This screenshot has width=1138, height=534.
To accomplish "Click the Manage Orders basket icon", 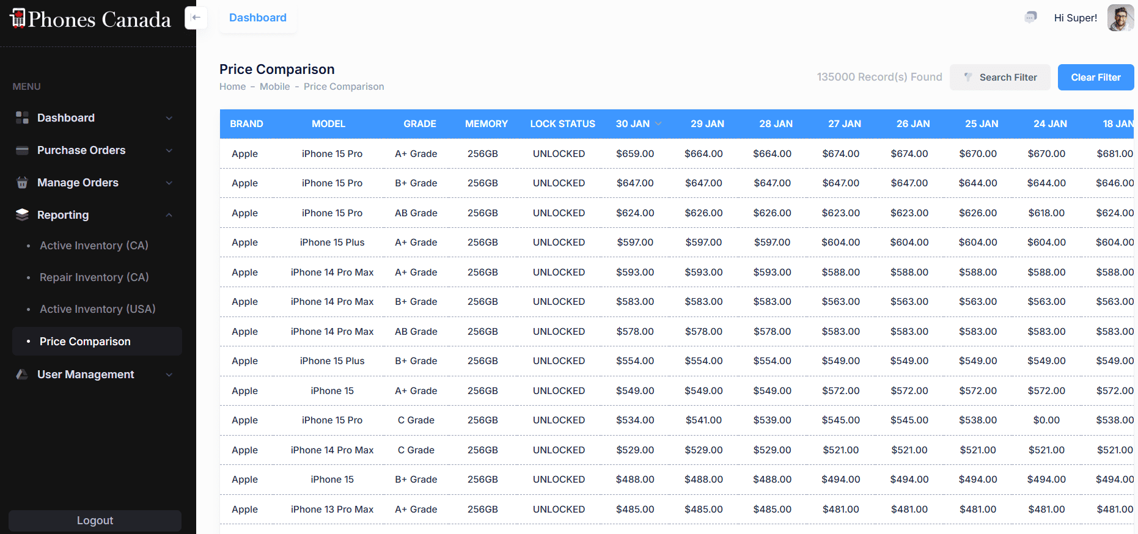I will (x=22, y=183).
